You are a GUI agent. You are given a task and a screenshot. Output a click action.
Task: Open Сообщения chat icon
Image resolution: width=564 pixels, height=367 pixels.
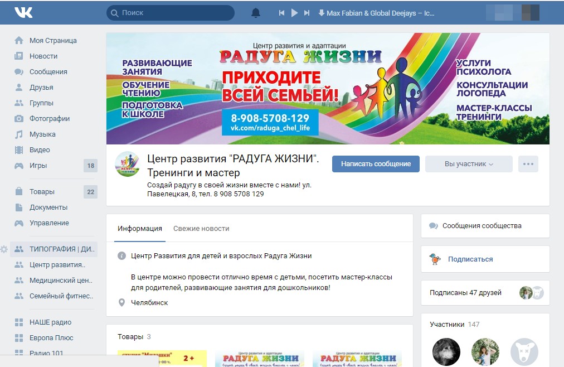tap(19, 71)
